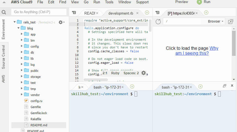Pop out preview into new window

[230, 22]
